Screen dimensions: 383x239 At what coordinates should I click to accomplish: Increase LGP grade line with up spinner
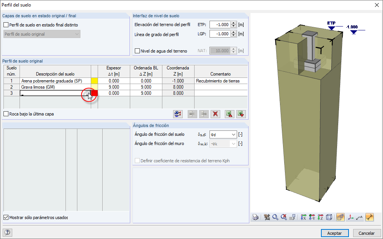click(234, 32)
